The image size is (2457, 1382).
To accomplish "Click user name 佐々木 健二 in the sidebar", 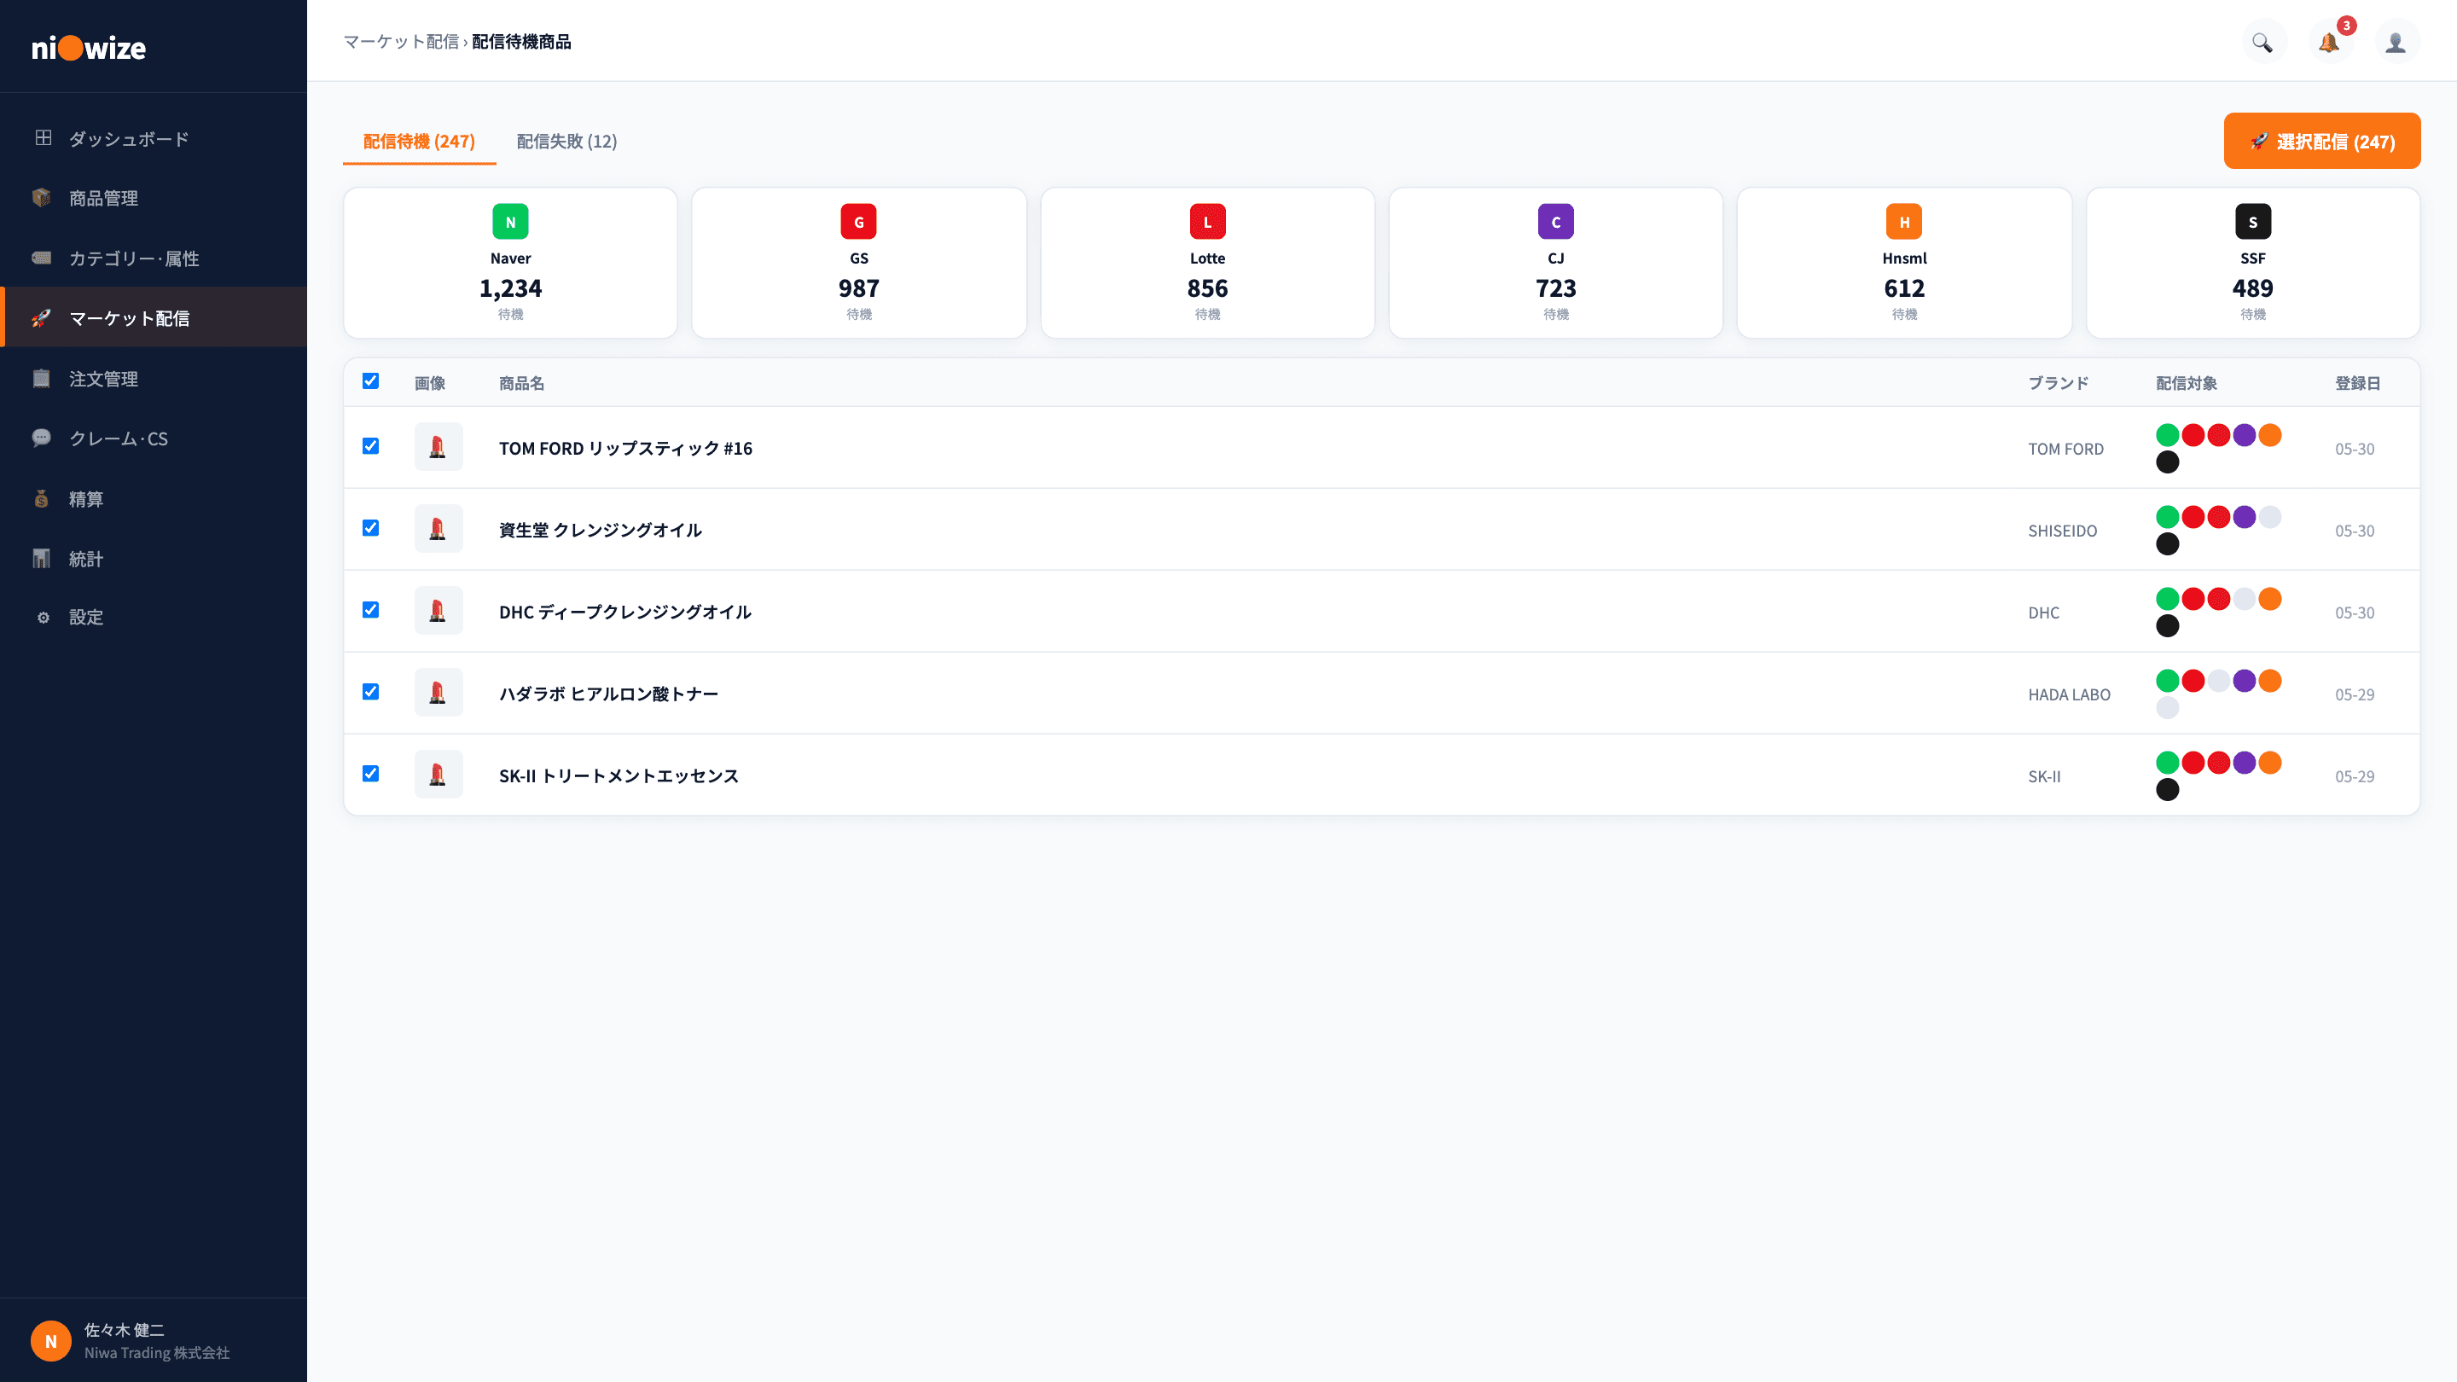I will click(124, 1330).
